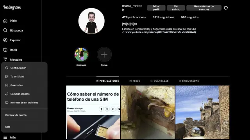Click the Ver archivo button
The width and height of the screenshot is (250, 140).
coord(176,8)
